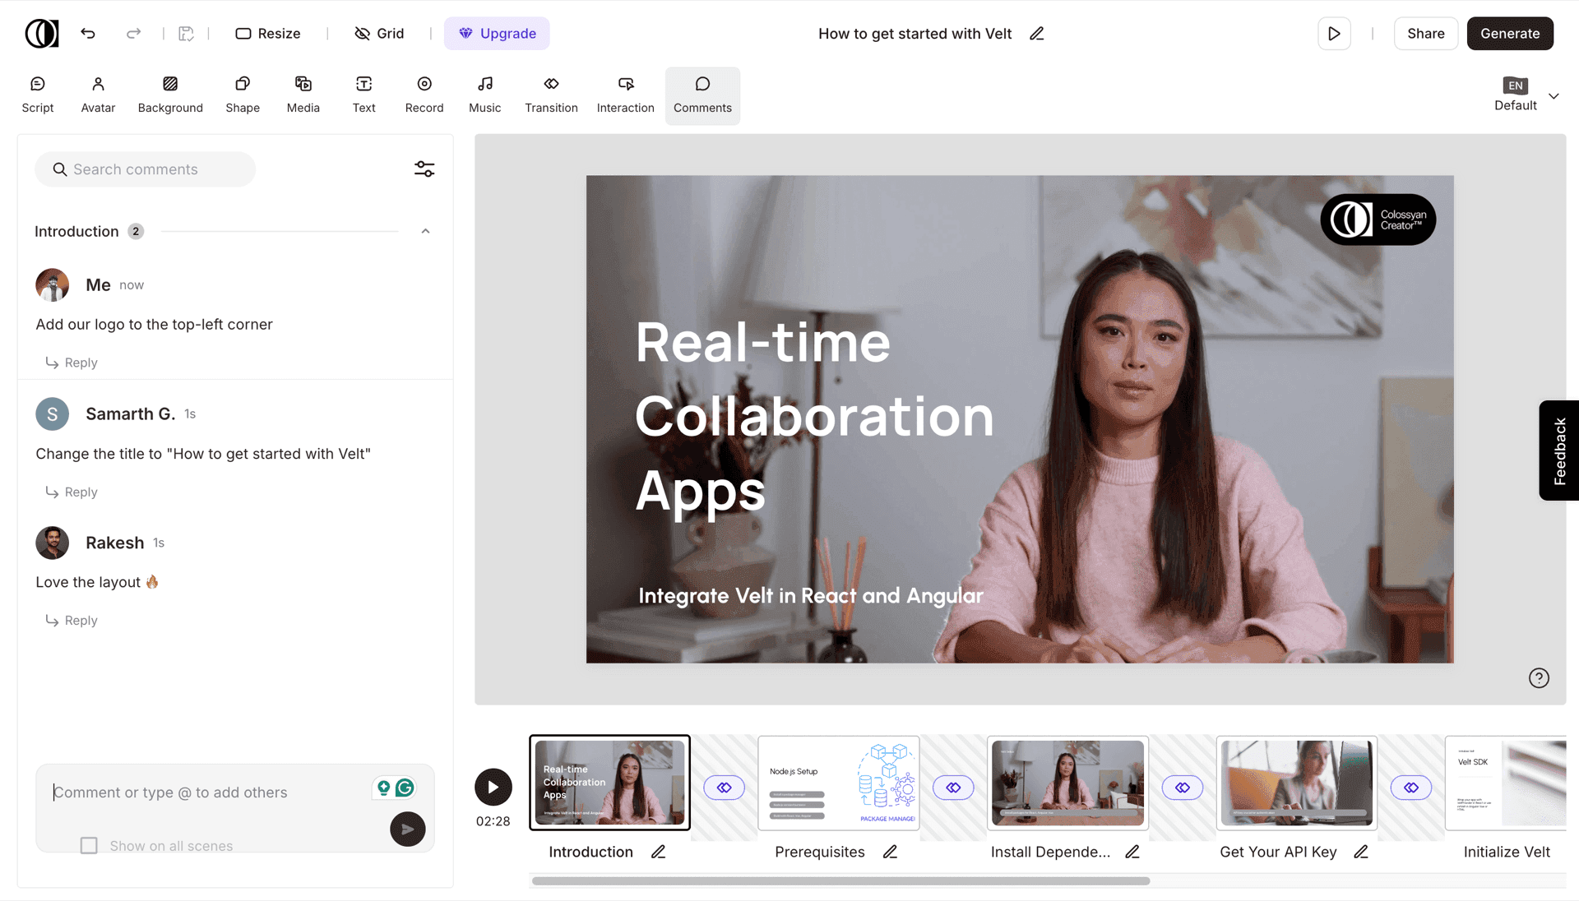The image size is (1579, 901).
Task: Click the Me user avatar photo
Action: pos(52,285)
